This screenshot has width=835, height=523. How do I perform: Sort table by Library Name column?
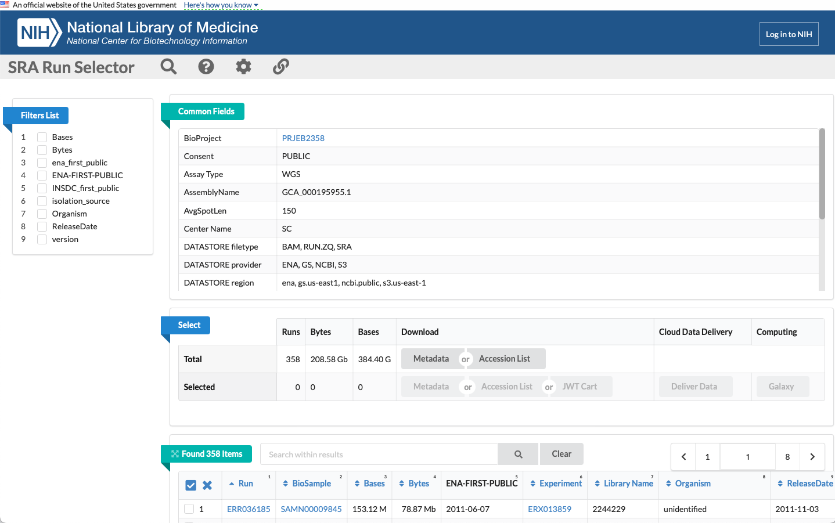click(x=628, y=484)
